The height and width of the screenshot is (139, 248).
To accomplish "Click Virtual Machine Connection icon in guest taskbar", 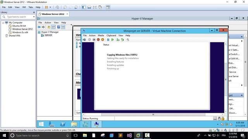I will [96, 124].
